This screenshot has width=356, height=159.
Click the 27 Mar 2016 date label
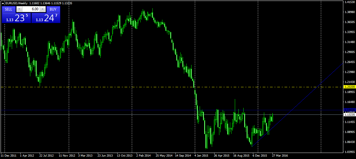coord(280,156)
